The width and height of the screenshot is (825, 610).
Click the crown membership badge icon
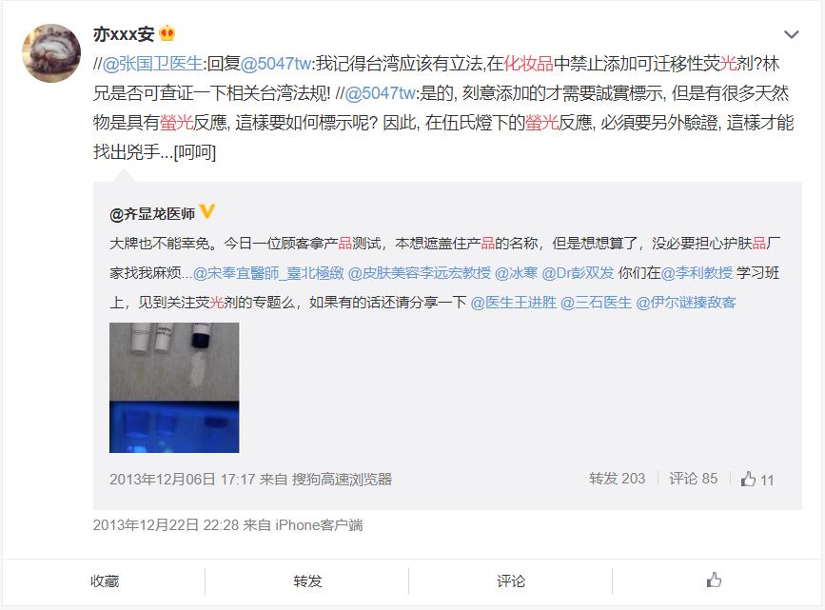[167, 33]
